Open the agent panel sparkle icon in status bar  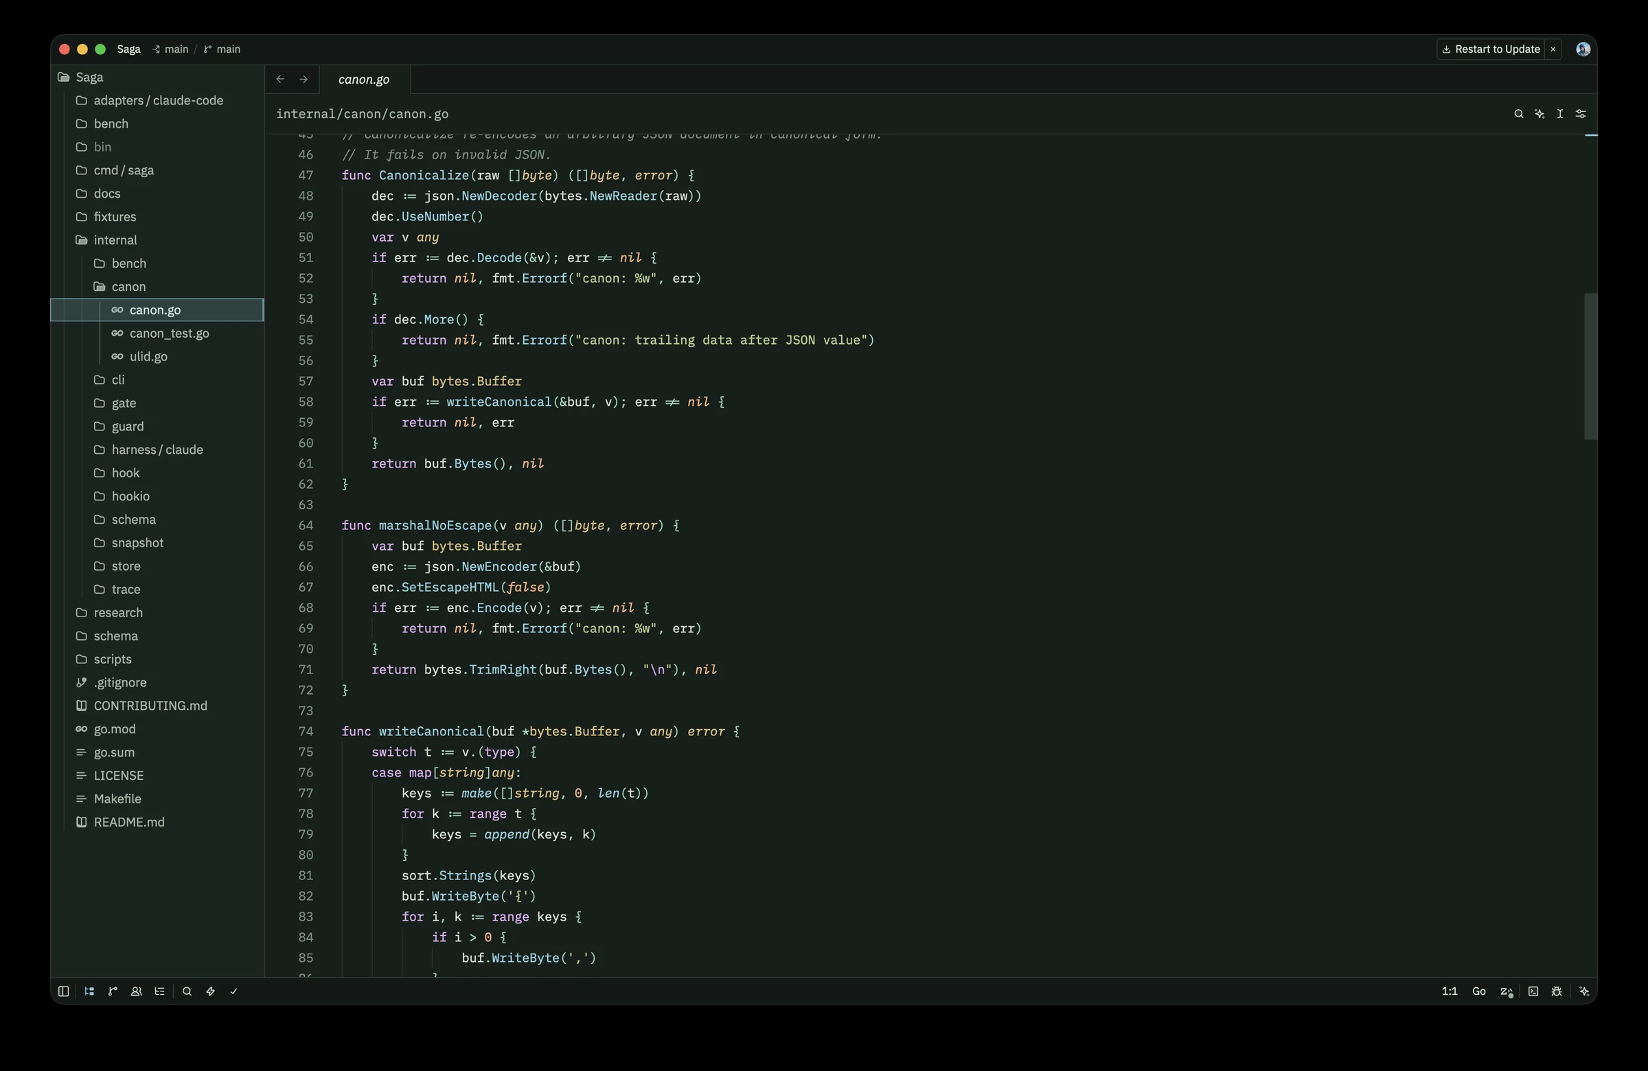pyautogui.click(x=1584, y=991)
